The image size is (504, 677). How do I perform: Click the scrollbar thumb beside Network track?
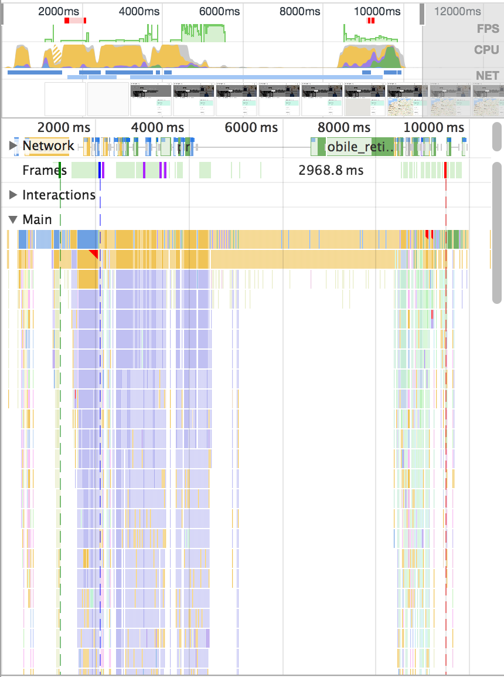click(x=496, y=137)
